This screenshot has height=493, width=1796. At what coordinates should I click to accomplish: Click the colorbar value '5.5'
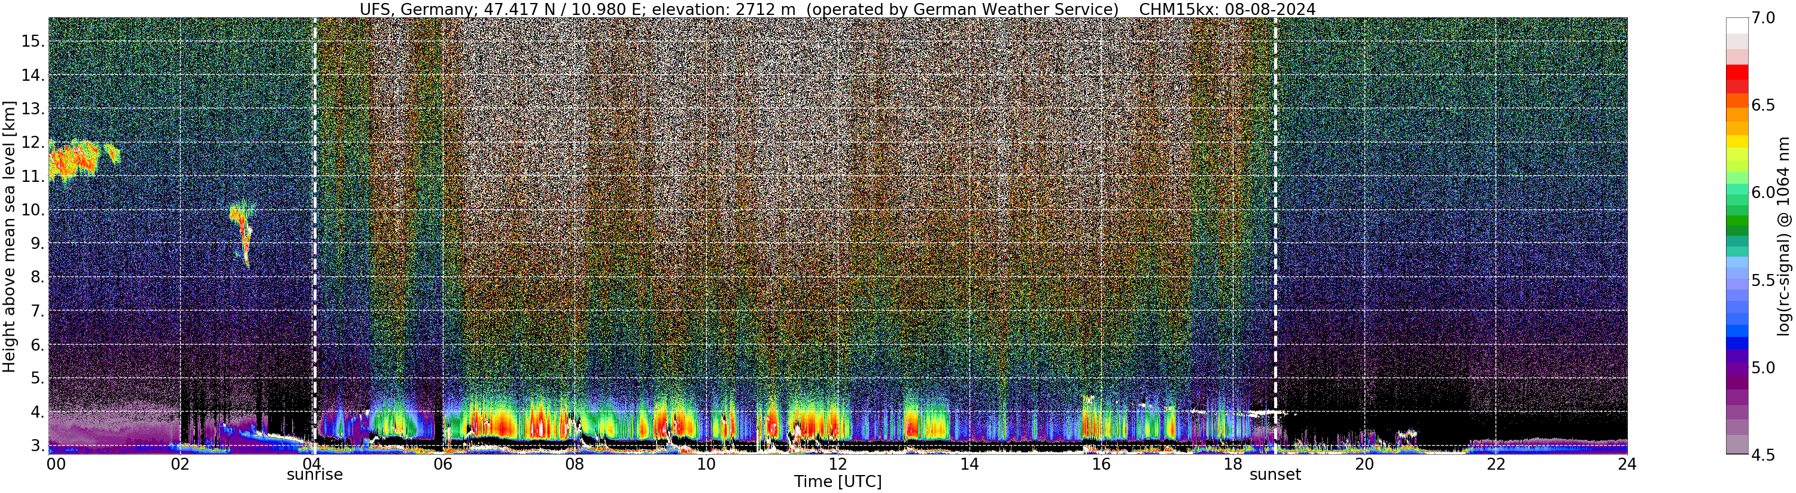pos(1763,281)
